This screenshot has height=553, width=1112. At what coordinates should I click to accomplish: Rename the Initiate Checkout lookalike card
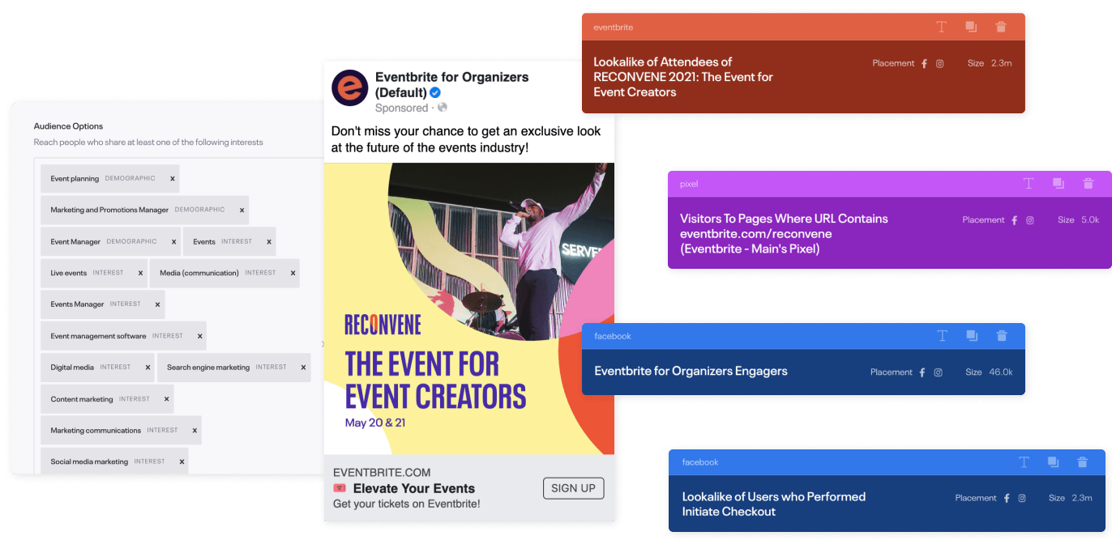[x=1024, y=462]
